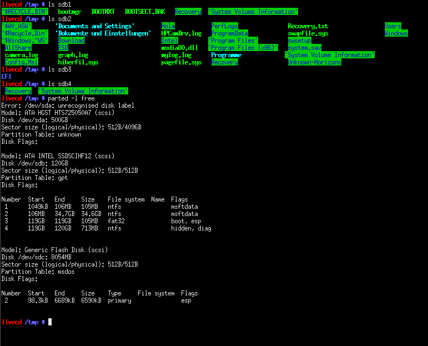428x346 pixels.
Task: Click the 'ATA INTEL SSDSCIHF12' model line
Action: [x=58, y=156]
